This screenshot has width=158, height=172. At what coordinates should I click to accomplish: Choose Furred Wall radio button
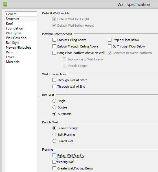tap(54, 141)
